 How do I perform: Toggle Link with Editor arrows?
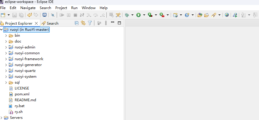point(83,23)
